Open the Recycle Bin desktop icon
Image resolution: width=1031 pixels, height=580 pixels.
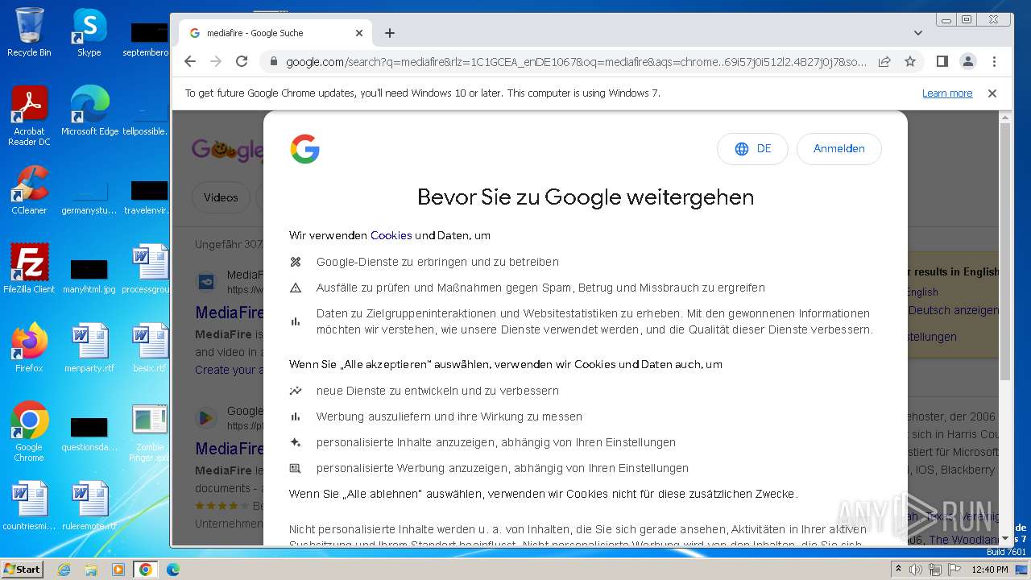29,32
